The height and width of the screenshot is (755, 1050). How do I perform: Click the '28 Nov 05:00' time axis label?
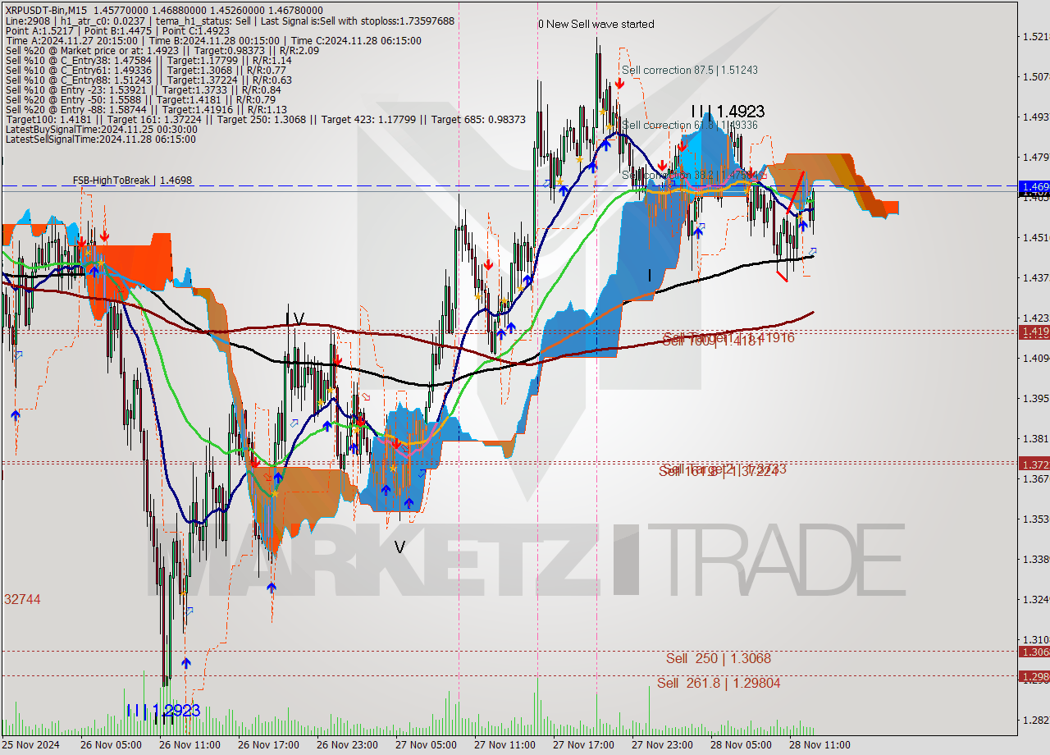tap(742, 745)
